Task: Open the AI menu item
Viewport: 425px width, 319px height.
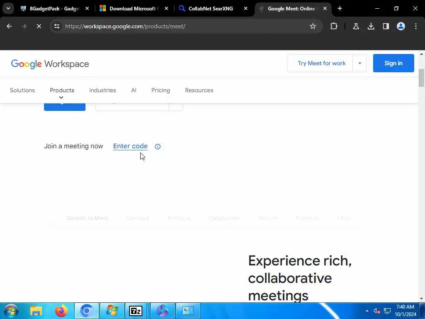Action: tap(134, 90)
